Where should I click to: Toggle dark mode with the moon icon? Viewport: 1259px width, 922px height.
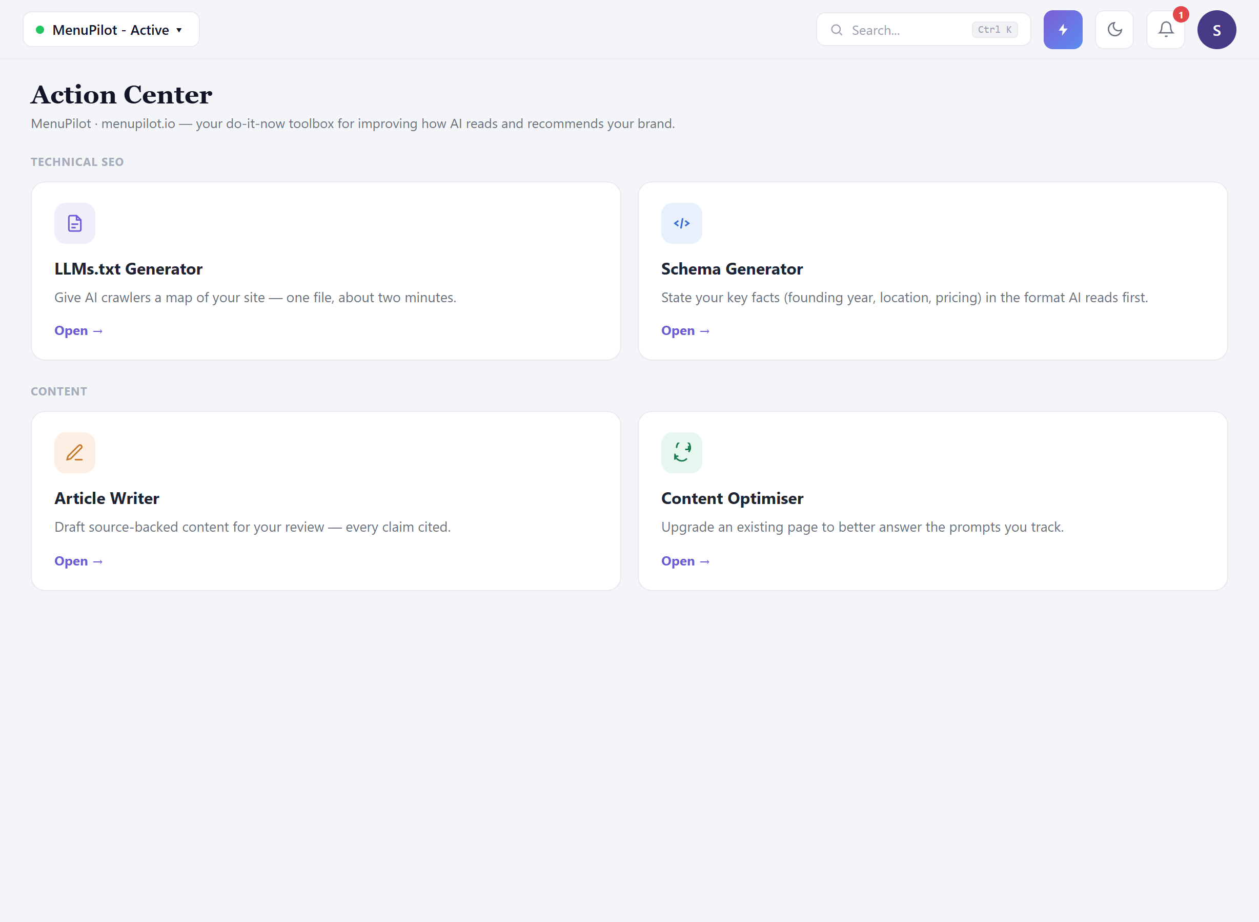[1114, 30]
